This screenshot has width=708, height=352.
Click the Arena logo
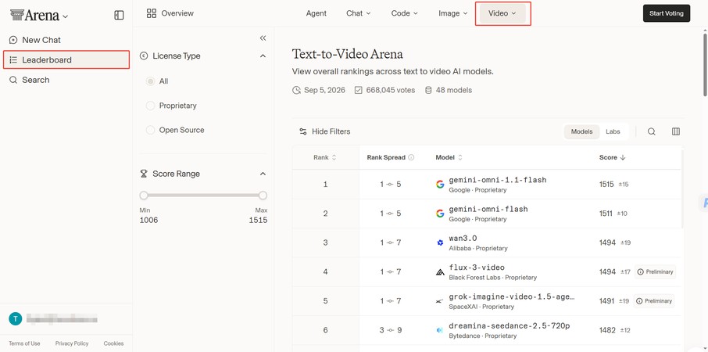coord(34,16)
